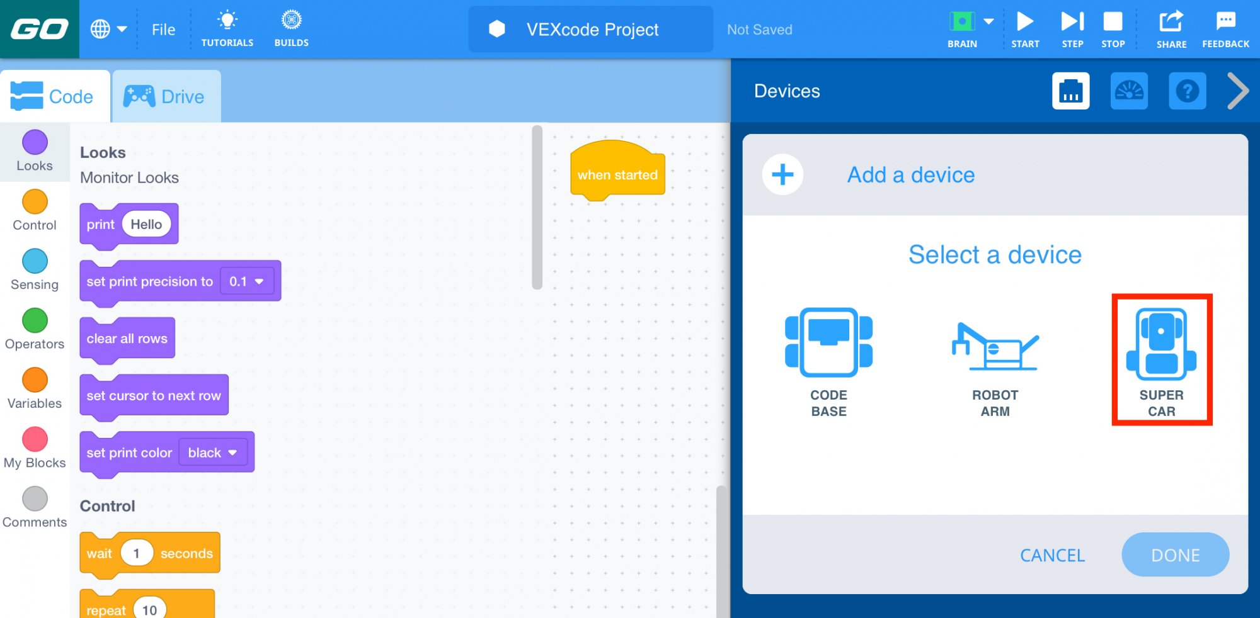Open the print color black dropdown
This screenshot has height=618, width=1260.
tap(212, 452)
